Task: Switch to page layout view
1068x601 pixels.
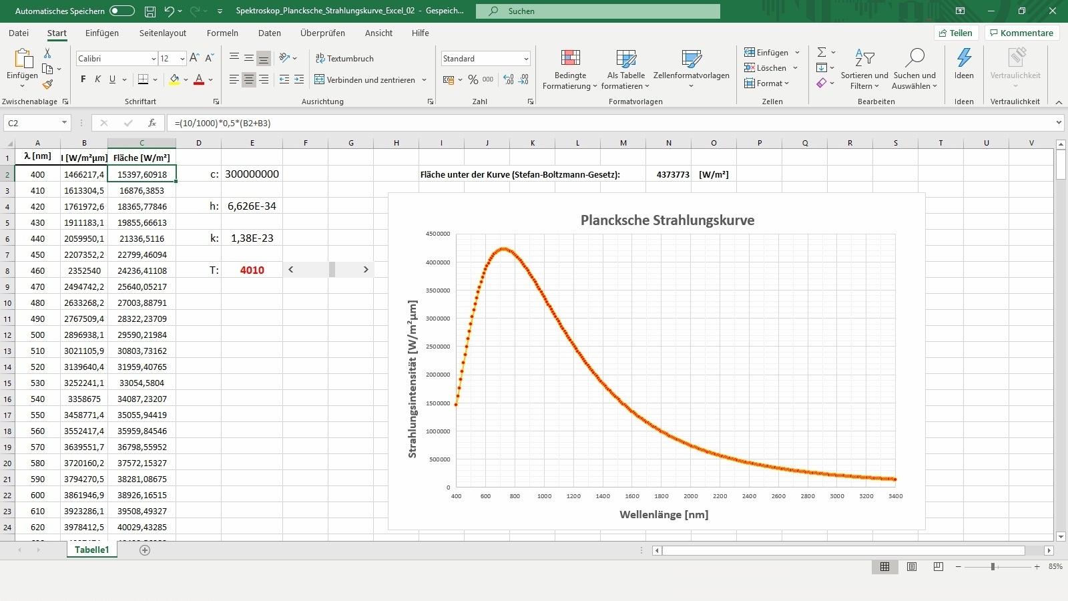Action: [911, 566]
